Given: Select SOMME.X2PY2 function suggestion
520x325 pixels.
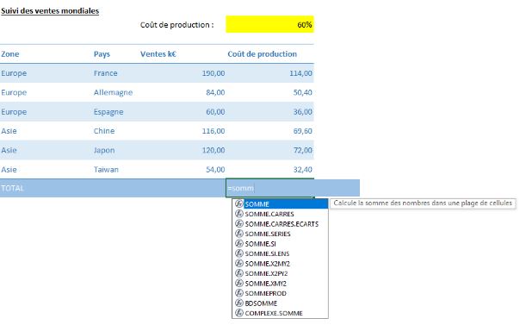Looking at the screenshot, I should [280, 273].
